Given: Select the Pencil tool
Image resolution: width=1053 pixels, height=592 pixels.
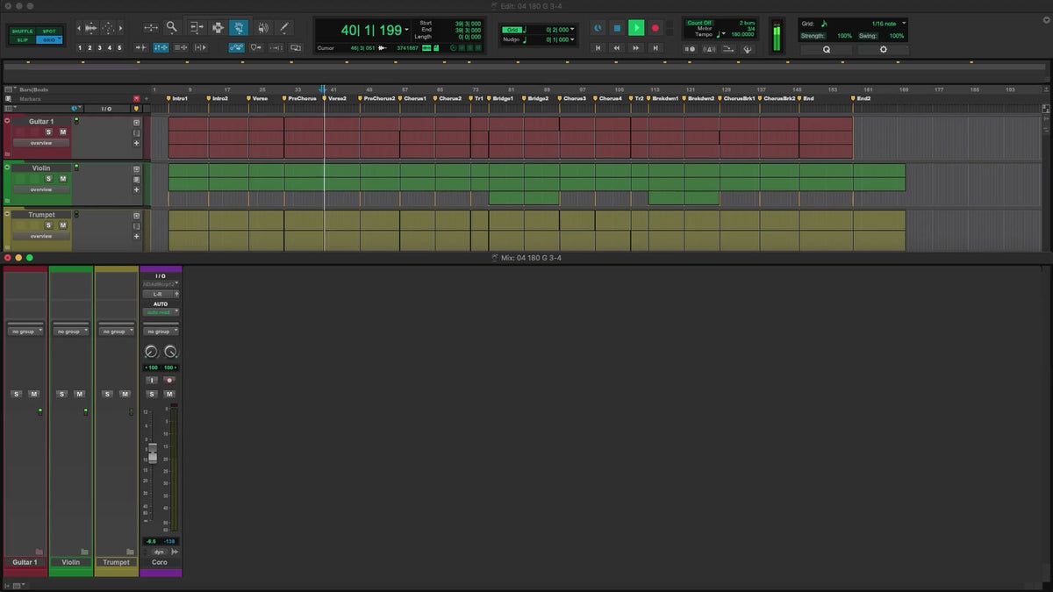Looking at the screenshot, I should click(x=284, y=27).
